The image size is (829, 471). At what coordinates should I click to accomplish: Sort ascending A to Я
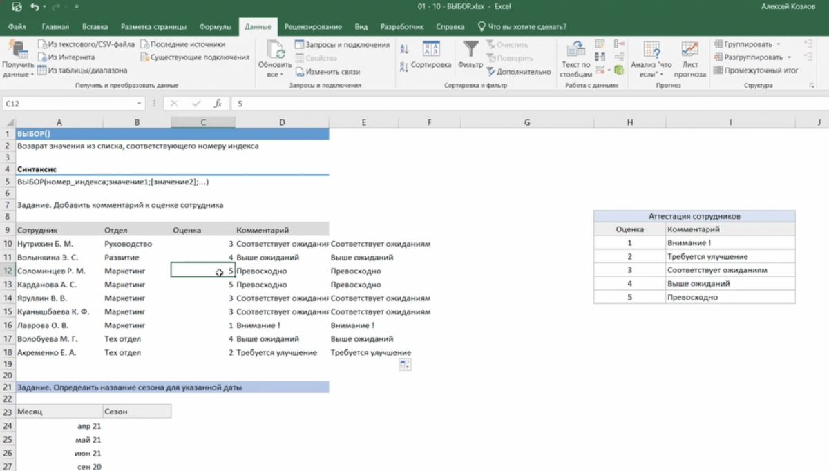(405, 50)
